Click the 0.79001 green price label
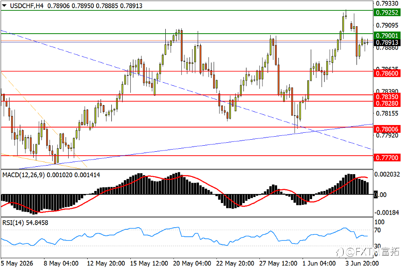 (387, 35)
